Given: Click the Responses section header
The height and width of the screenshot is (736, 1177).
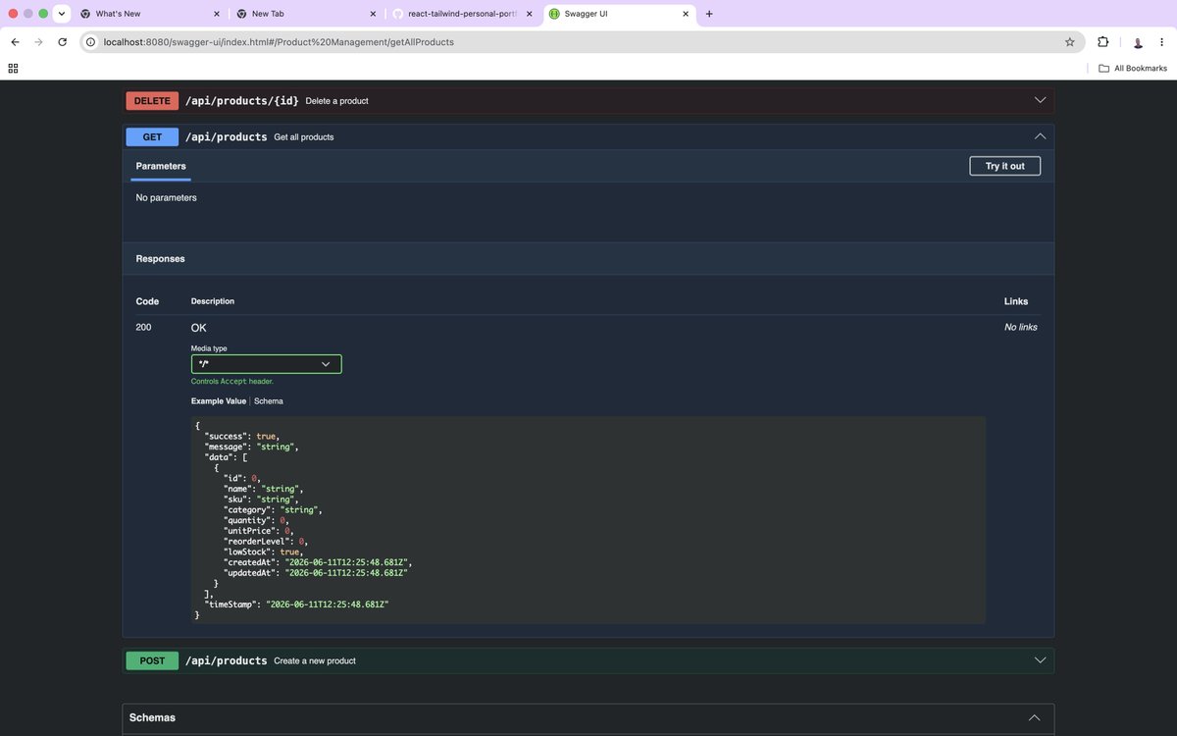Looking at the screenshot, I should [x=588, y=259].
